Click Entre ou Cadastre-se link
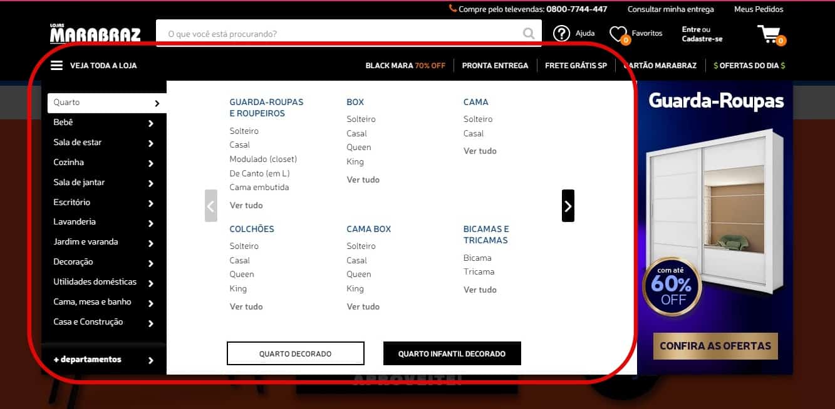 point(702,34)
